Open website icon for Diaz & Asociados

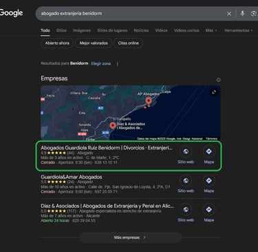pos(186,209)
